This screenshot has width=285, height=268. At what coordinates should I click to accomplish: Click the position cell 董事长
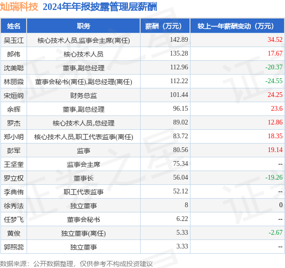pos(84,178)
